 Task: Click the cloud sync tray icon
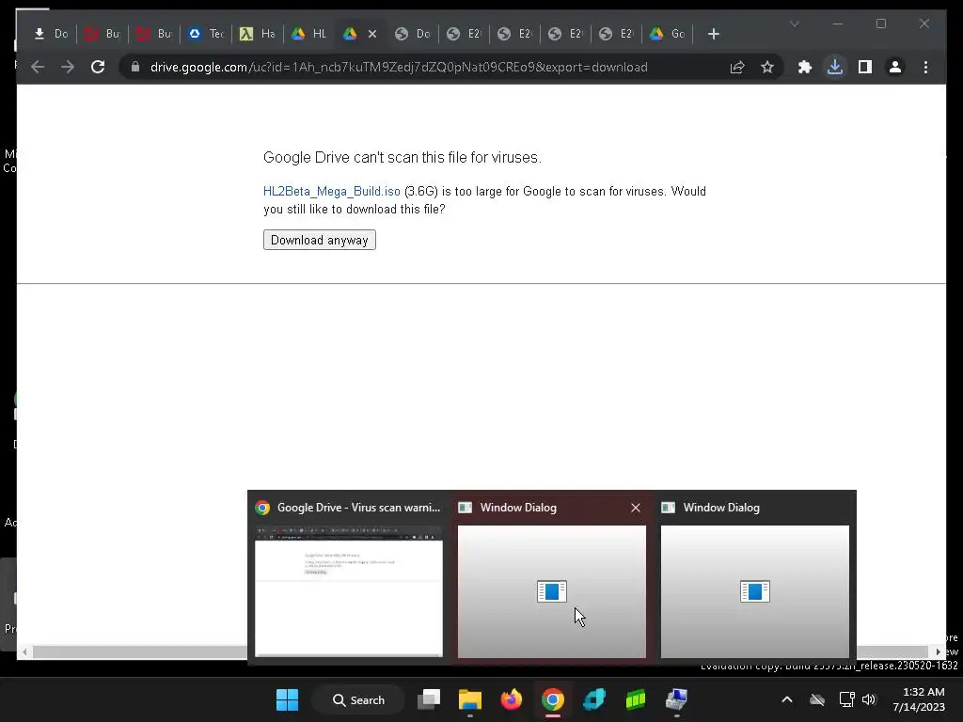[x=817, y=699]
